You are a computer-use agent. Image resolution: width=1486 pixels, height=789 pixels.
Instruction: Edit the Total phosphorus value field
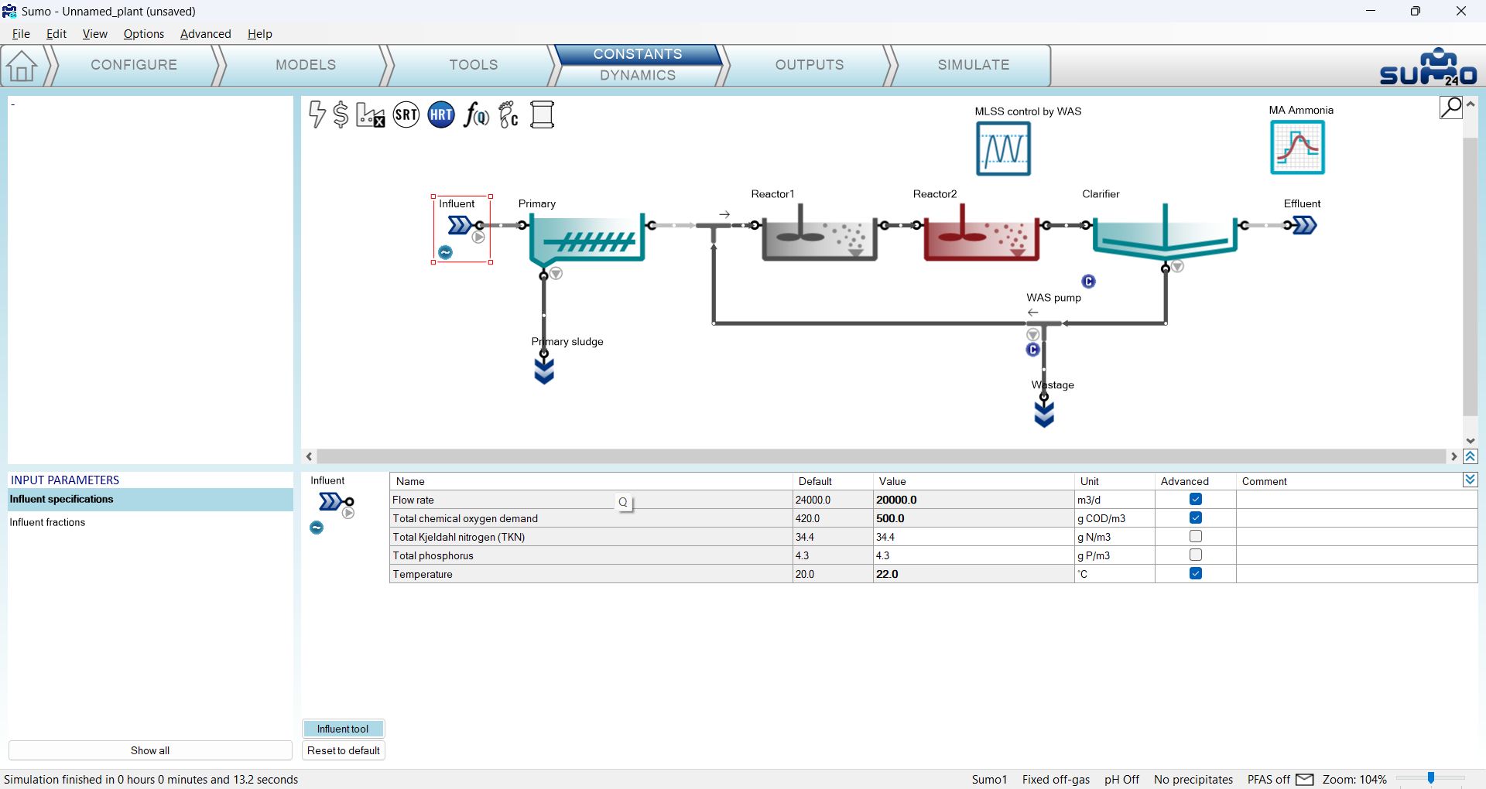pos(973,556)
